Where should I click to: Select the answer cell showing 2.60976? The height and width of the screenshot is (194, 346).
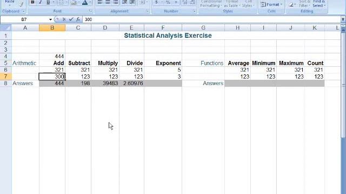[x=131, y=84]
